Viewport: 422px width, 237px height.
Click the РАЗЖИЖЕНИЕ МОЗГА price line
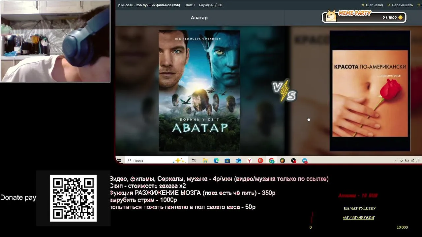[x=193, y=193]
